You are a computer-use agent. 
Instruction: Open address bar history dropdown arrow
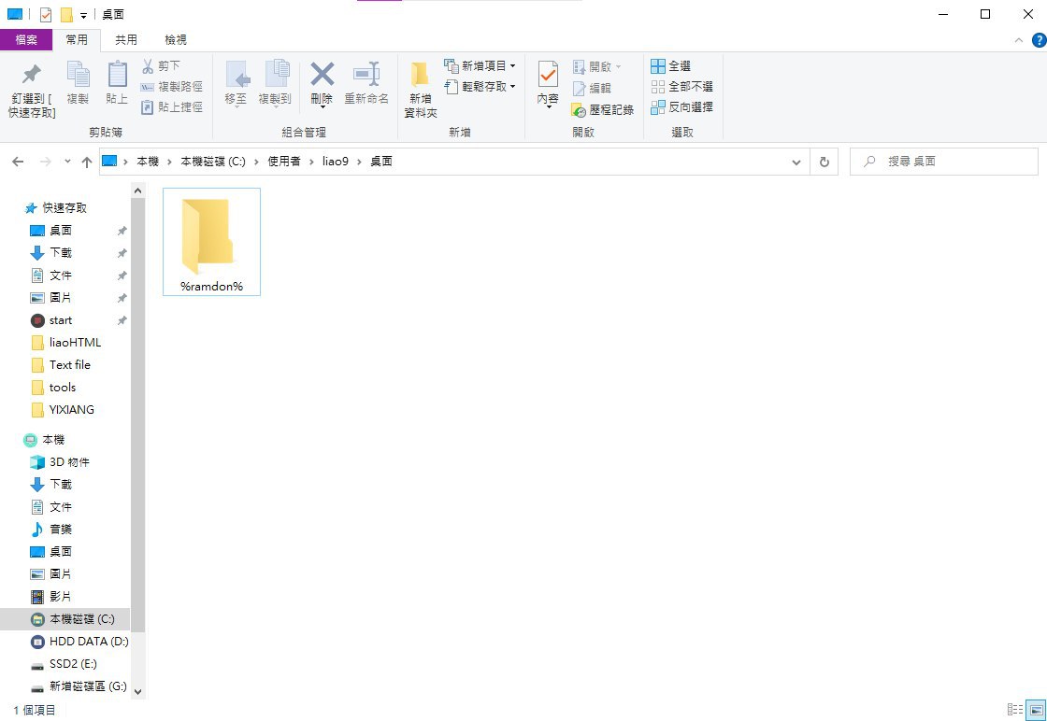coord(796,162)
